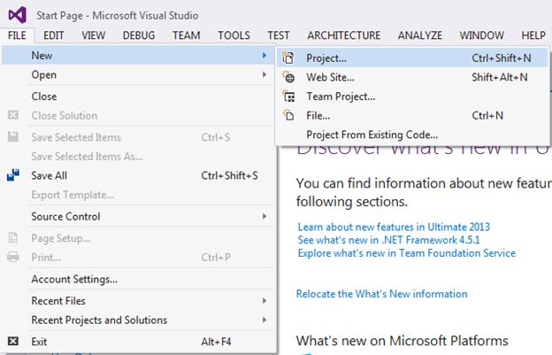Viewport: 552px width, 355px height.
Task: Select Project From Existing Code
Action: [x=372, y=135]
